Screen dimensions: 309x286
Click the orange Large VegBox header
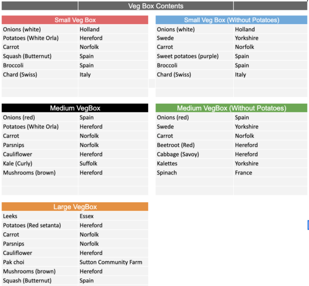(x=75, y=207)
